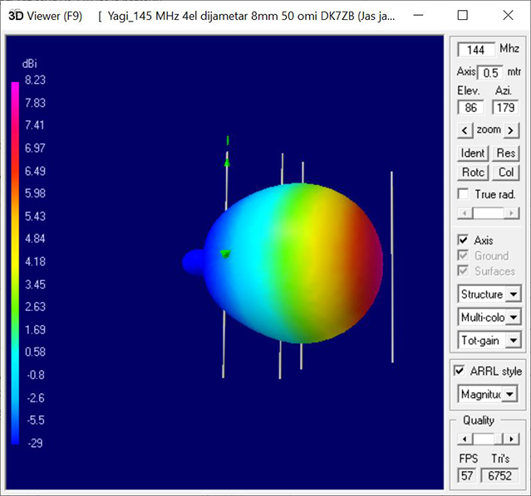Click the Quality slider right arrow

pos(513,439)
